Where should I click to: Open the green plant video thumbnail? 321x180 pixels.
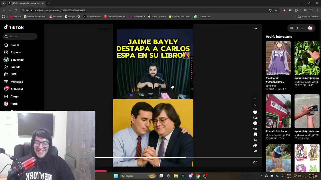click(x=307, y=58)
